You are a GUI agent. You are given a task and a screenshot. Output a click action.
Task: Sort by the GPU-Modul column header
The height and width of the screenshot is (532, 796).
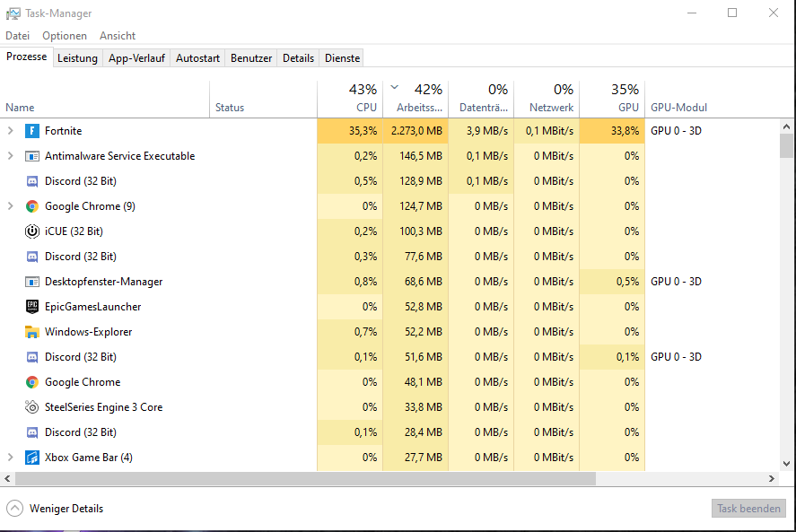tap(711, 100)
